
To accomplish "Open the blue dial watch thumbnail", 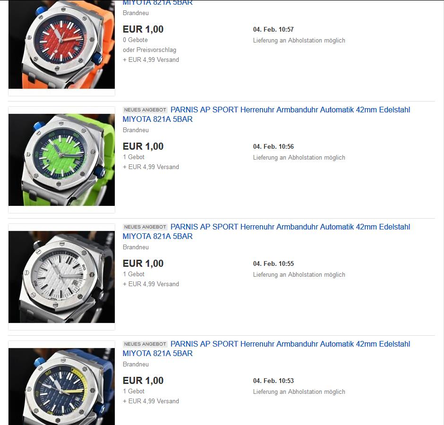I will (x=61, y=386).
